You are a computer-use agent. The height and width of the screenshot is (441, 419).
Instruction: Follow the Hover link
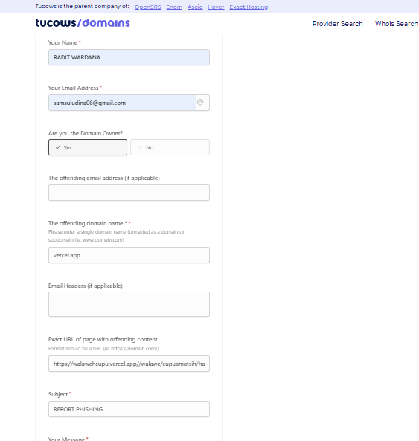[216, 7]
